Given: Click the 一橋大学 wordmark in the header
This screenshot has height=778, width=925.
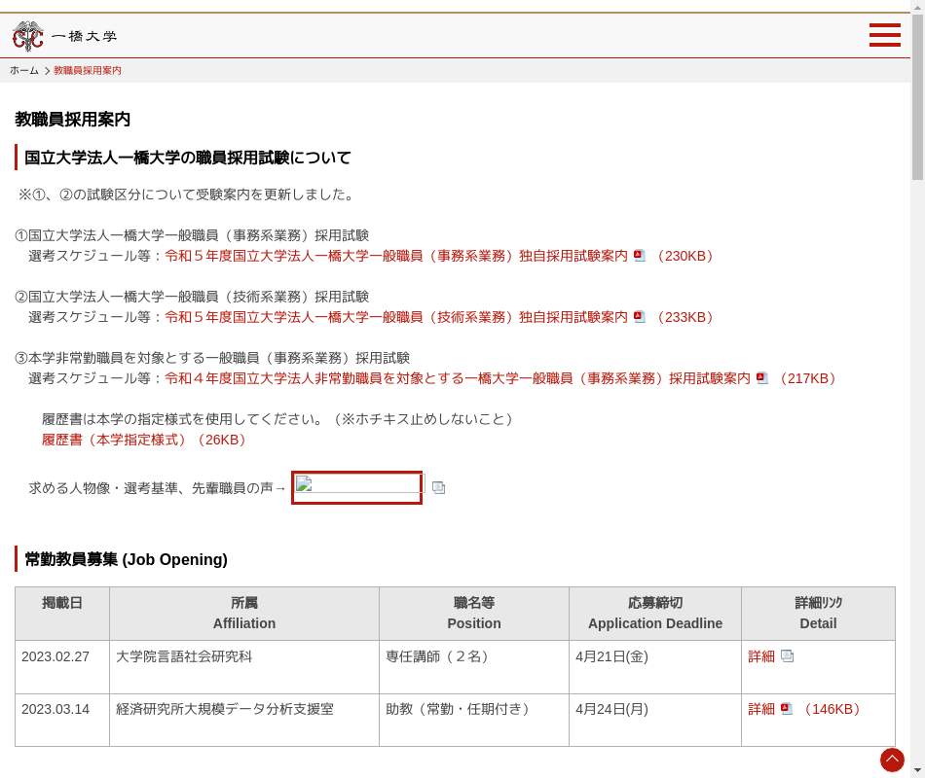Looking at the screenshot, I should (x=85, y=37).
